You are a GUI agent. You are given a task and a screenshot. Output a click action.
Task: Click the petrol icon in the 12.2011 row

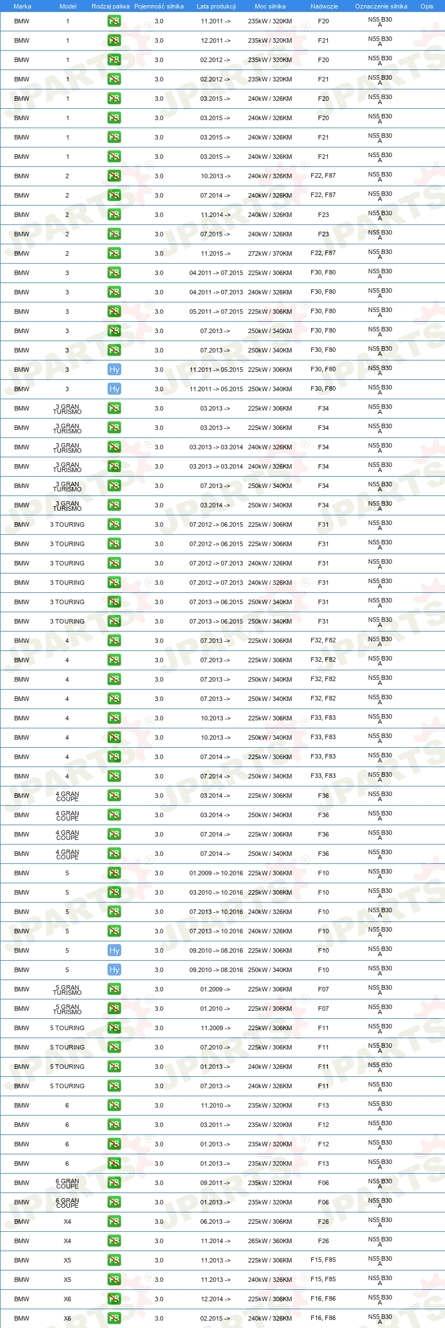(114, 40)
